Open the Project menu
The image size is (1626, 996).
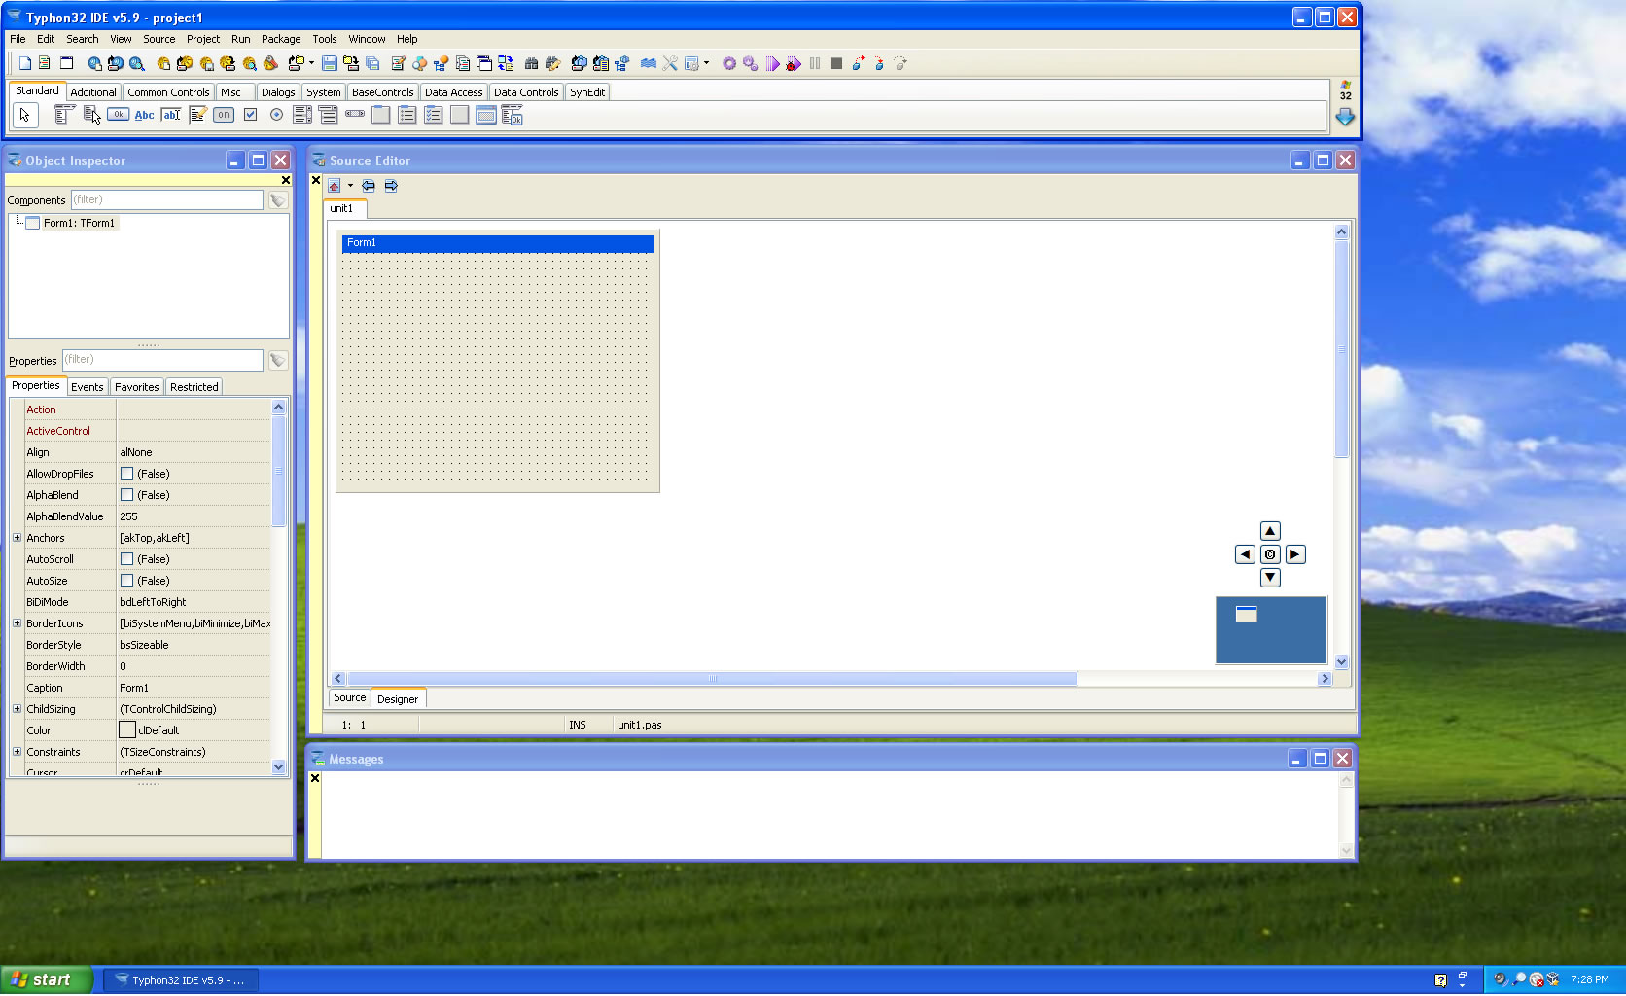coord(203,39)
